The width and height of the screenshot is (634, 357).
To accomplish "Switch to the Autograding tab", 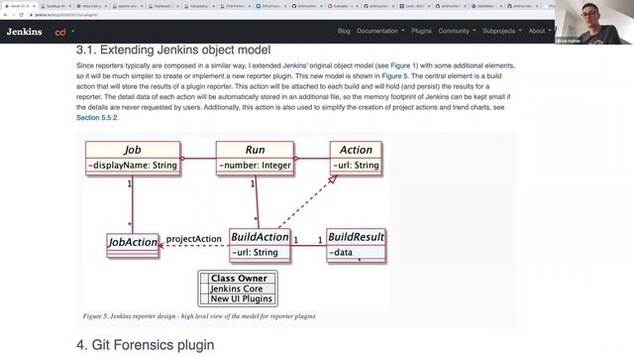I will pyautogui.click(x=198, y=6).
